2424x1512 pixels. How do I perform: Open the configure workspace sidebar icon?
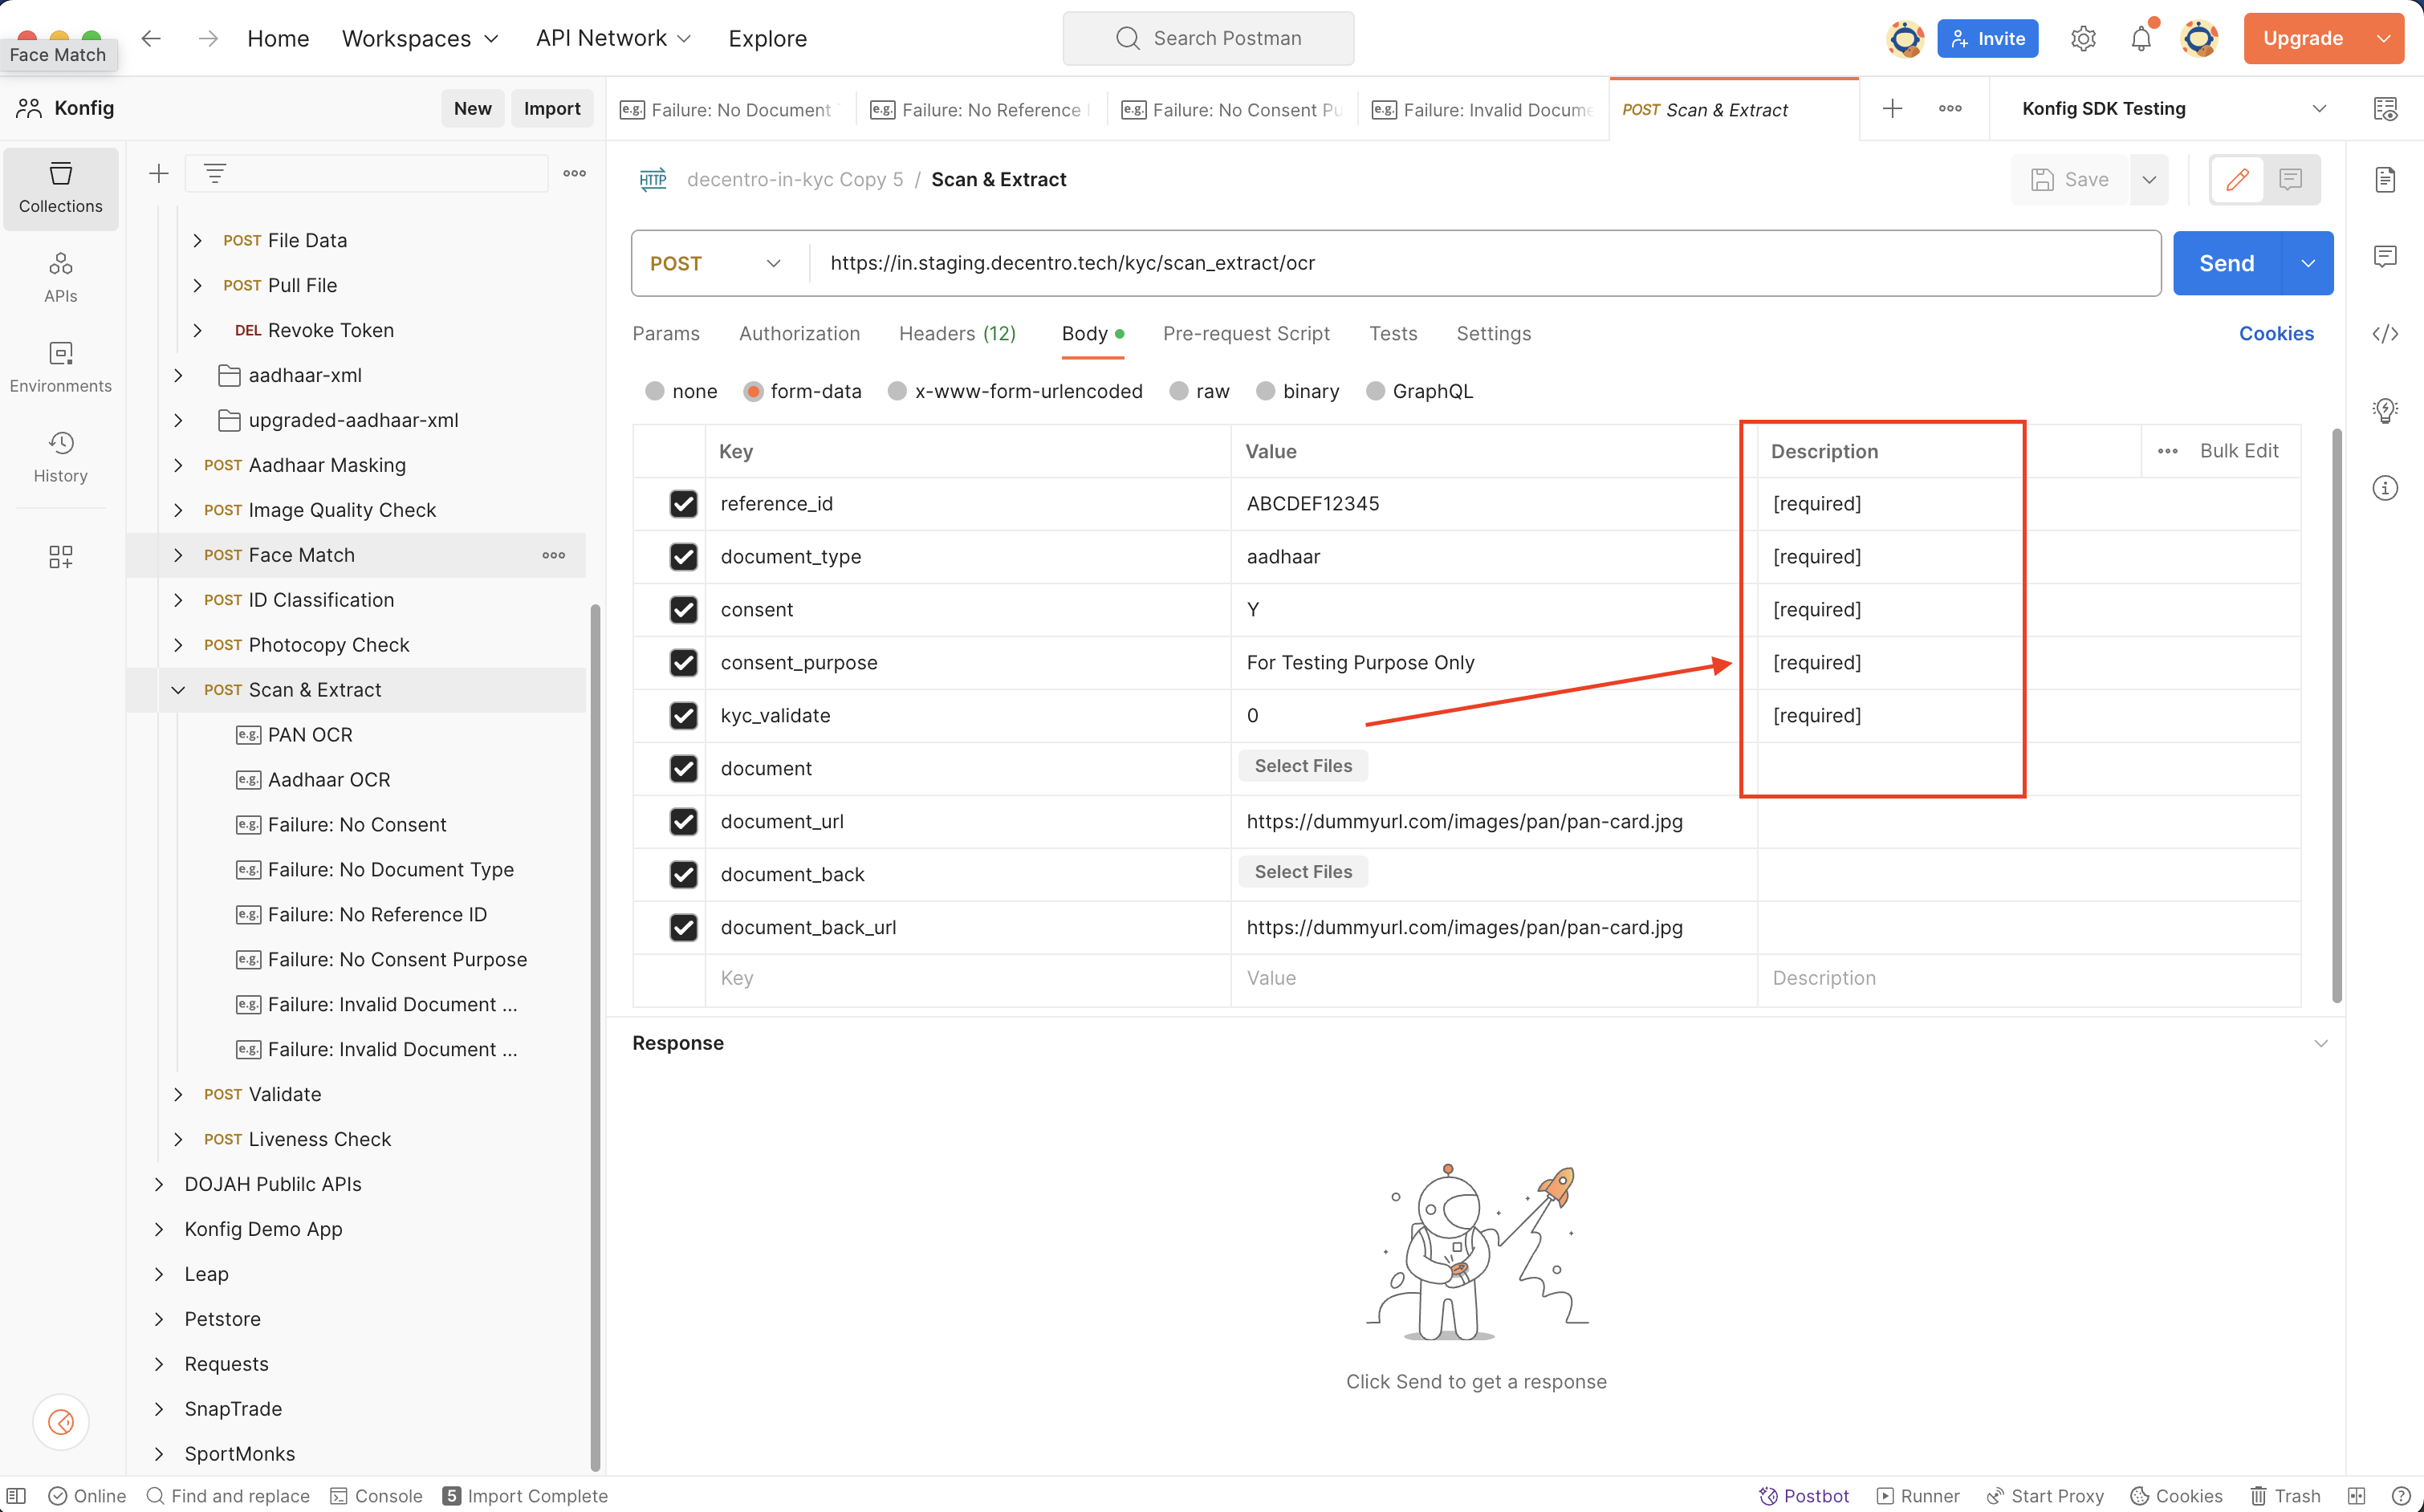click(61, 557)
